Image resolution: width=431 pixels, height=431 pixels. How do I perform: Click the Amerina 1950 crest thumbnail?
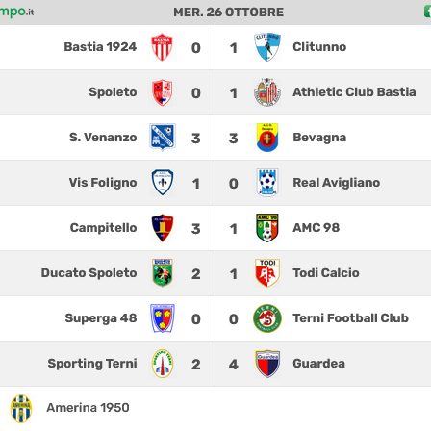[x=21, y=409]
